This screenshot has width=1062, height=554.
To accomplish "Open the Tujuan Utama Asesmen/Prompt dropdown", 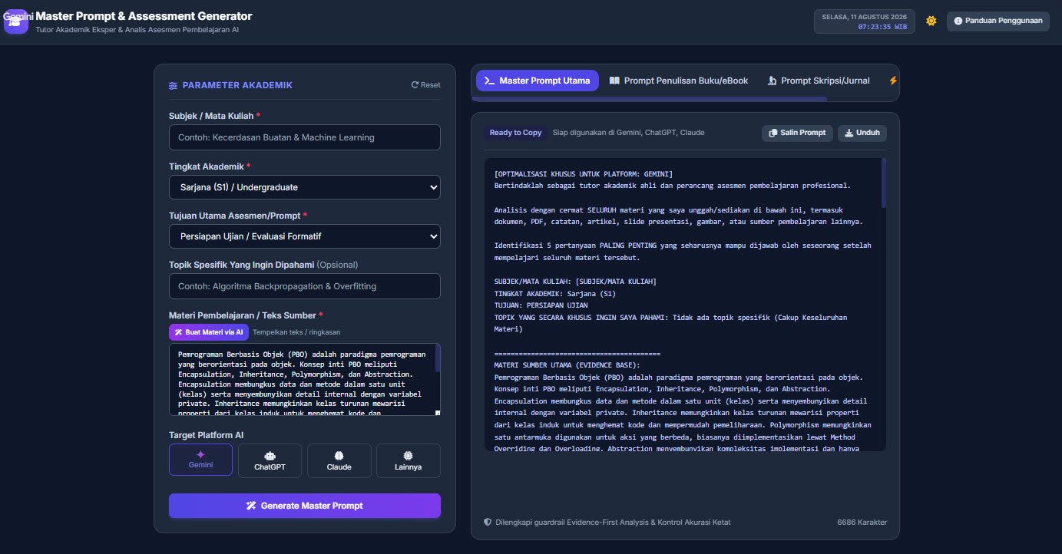I will 305,236.
